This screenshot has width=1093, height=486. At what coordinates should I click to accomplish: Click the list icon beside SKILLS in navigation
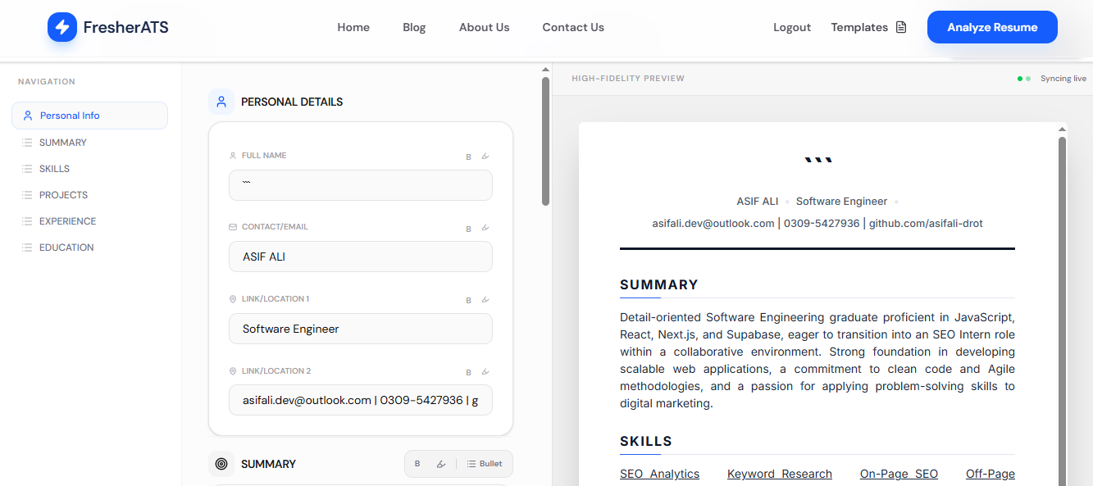pos(27,169)
